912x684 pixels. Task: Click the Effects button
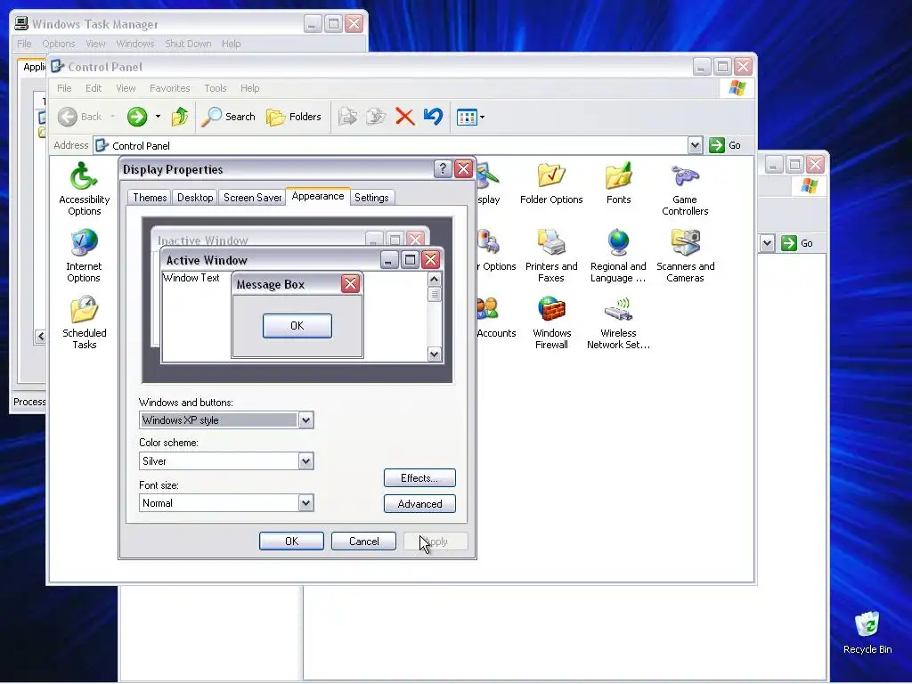click(x=419, y=478)
